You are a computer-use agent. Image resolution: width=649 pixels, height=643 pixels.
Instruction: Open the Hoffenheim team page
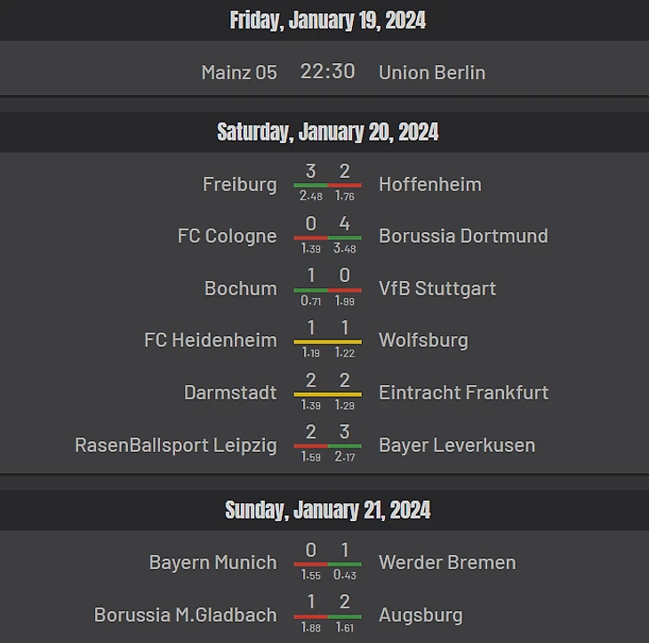tap(429, 184)
